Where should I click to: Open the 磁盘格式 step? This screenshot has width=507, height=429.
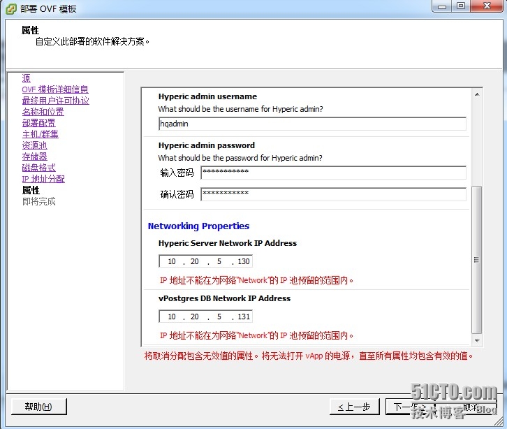pos(38,168)
